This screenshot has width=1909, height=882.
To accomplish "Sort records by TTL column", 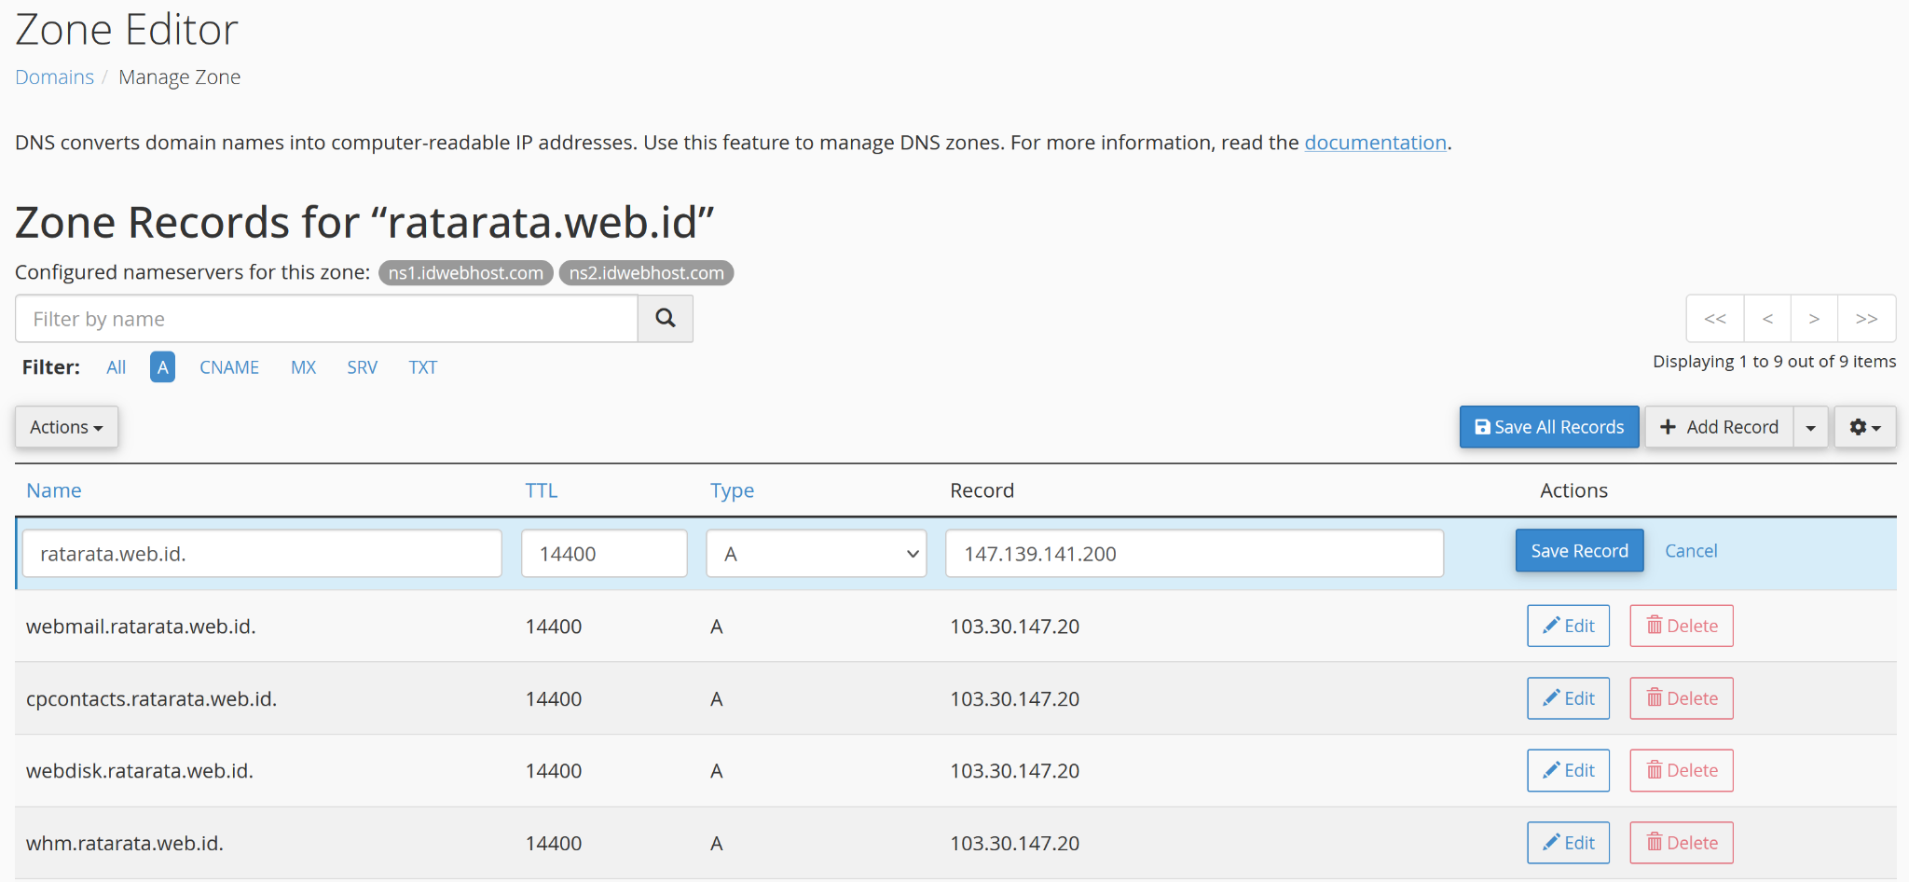I will [542, 490].
